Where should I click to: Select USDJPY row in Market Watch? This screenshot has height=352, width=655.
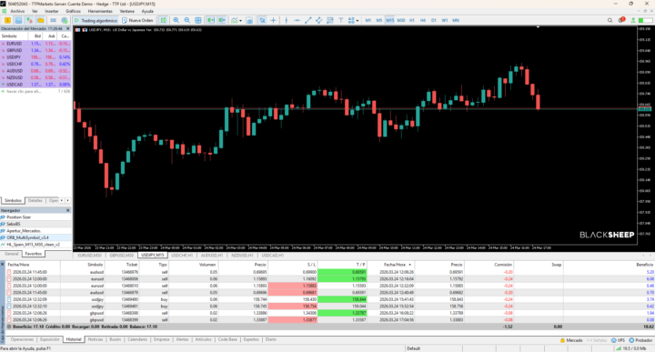pos(35,57)
